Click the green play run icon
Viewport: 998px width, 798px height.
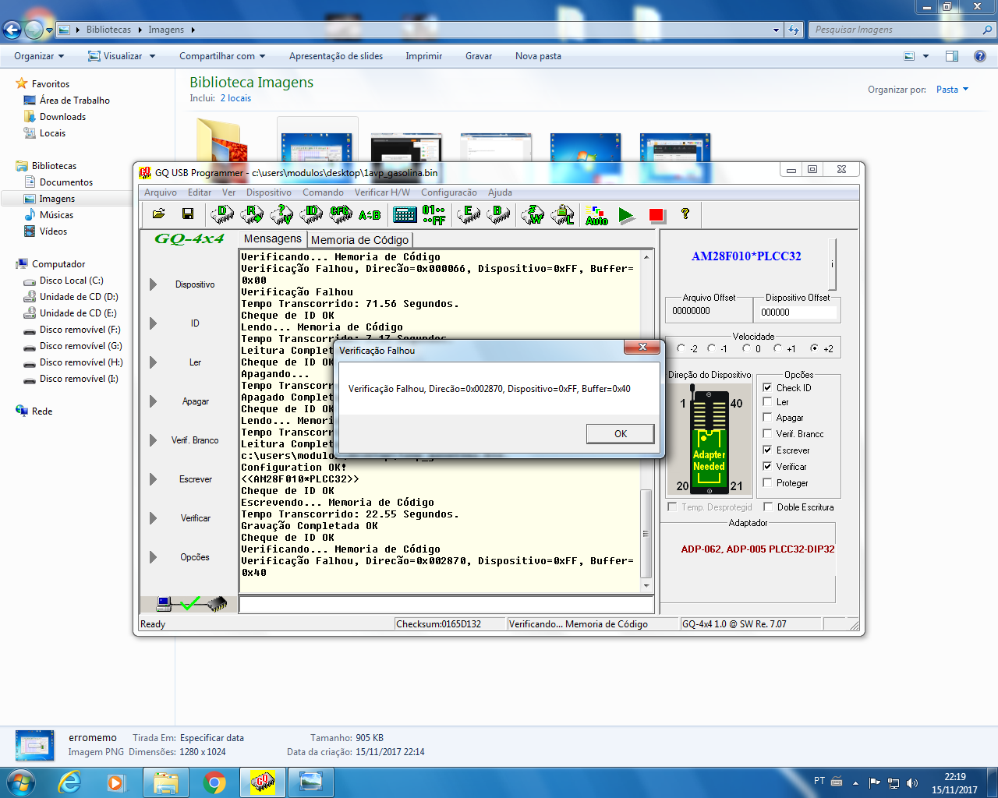[x=626, y=215]
